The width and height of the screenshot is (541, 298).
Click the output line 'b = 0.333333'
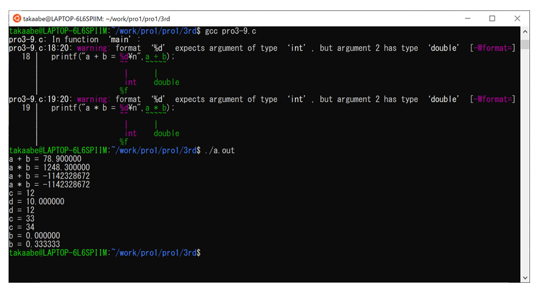click(x=34, y=244)
